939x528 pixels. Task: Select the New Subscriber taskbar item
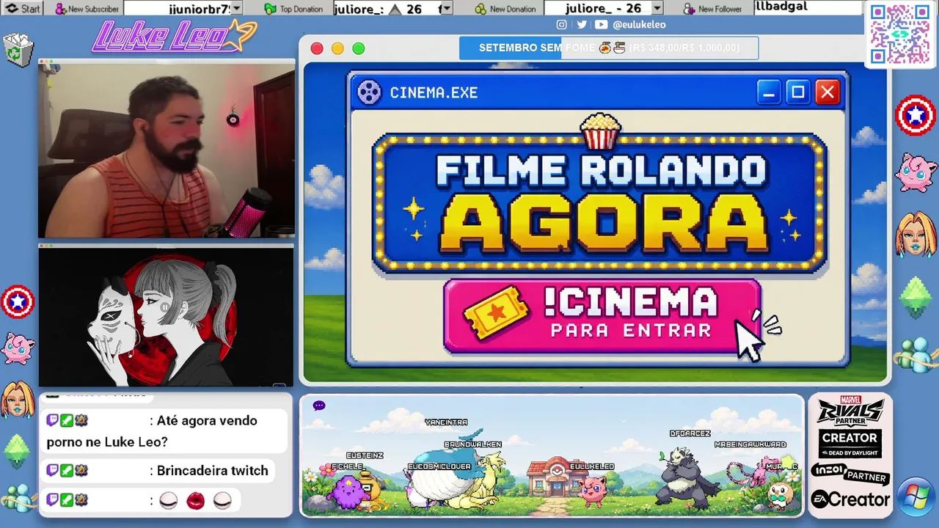87,9
